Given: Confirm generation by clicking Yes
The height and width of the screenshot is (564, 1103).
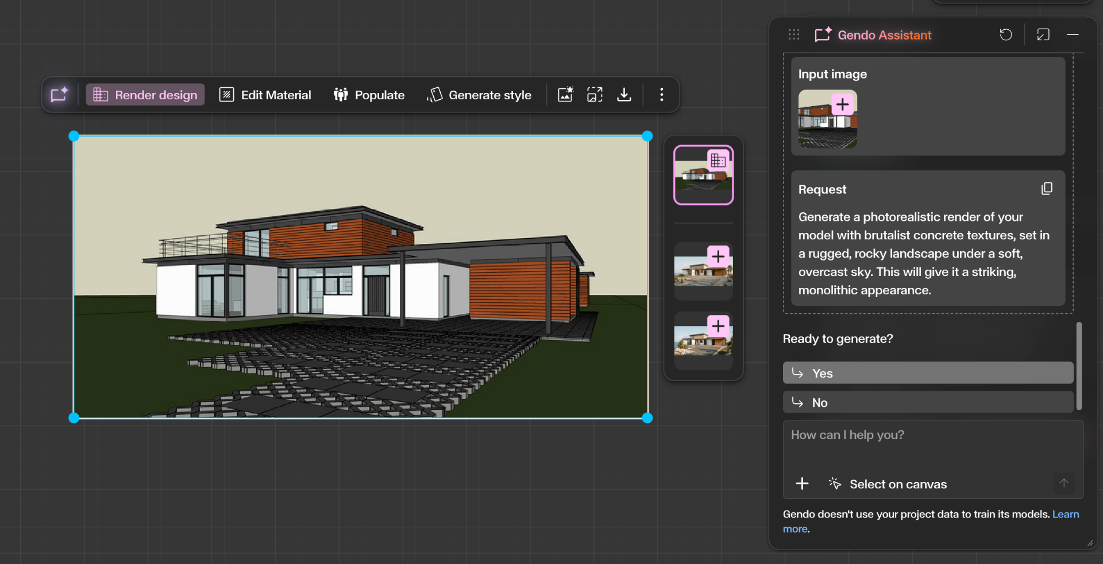Looking at the screenshot, I should tap(927, 373).
